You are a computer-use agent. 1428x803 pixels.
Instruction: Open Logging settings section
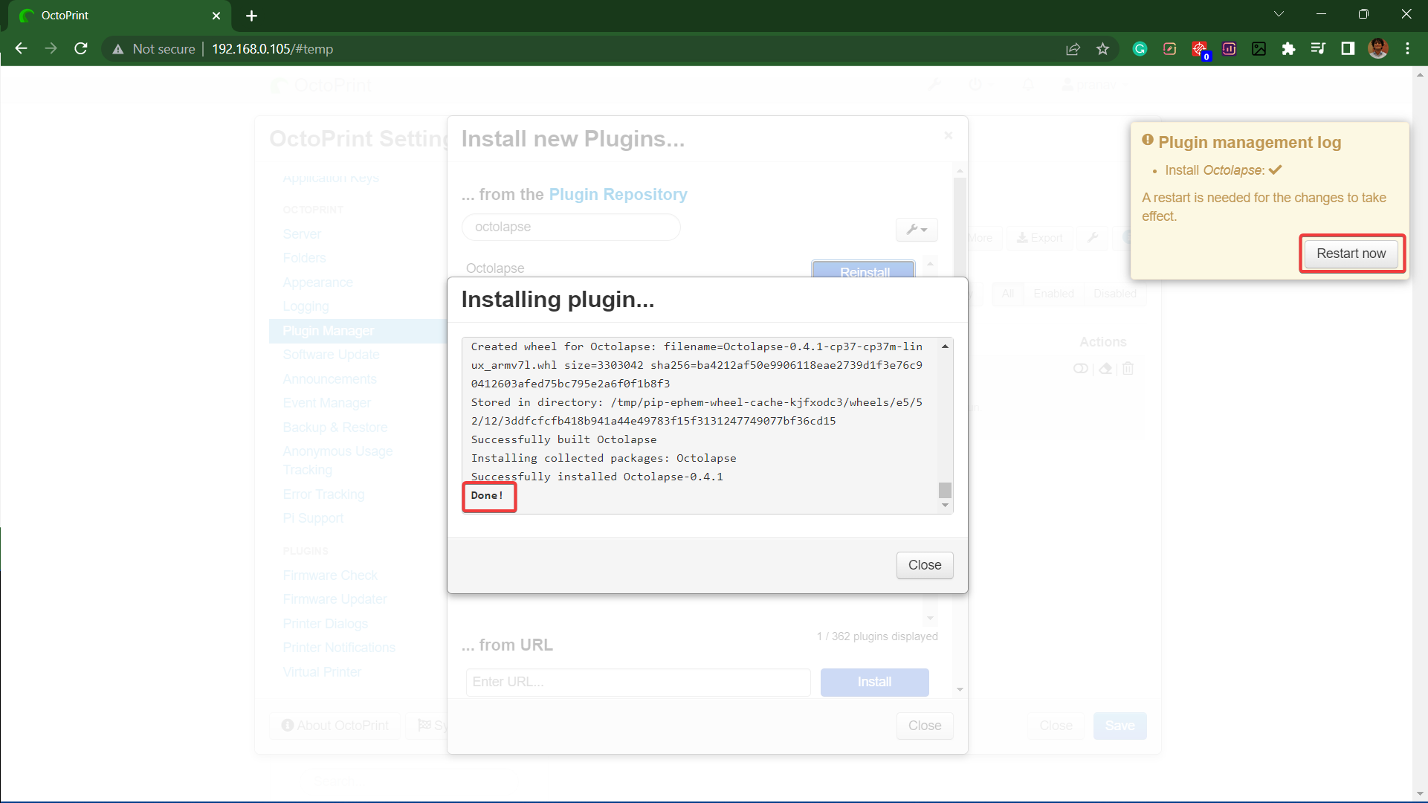pyautogui.click(x=306, y=306)
